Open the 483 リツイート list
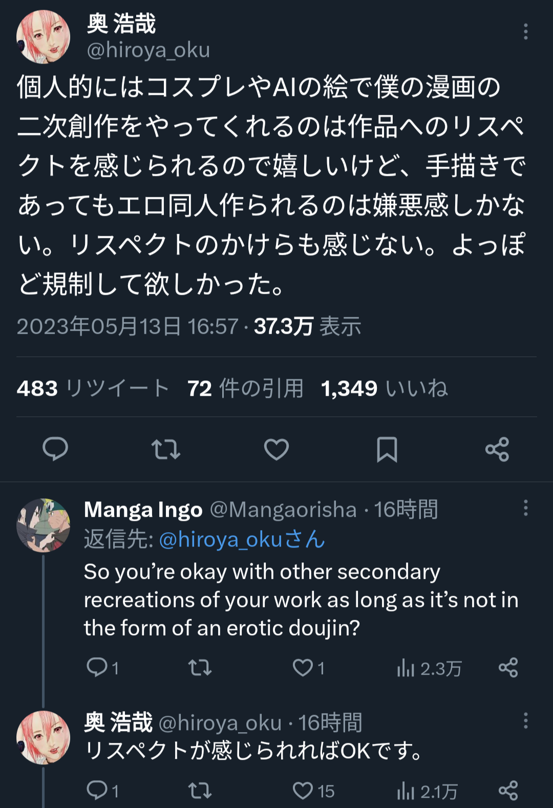The image size is (553, 808). (93, 388)
